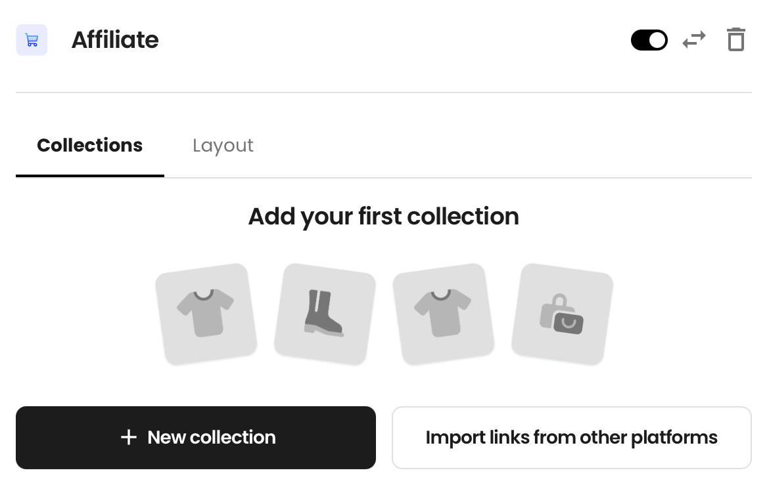Viewport: 769px width, 483px height.
Task: Click the handbag placeholder tile
Action: pyautogui.click(x=562, y=314)
